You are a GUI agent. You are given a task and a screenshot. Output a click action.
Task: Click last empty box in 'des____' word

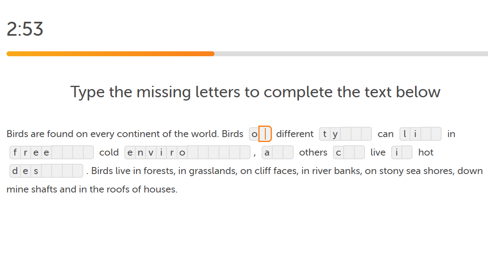(x=78, y=171)
